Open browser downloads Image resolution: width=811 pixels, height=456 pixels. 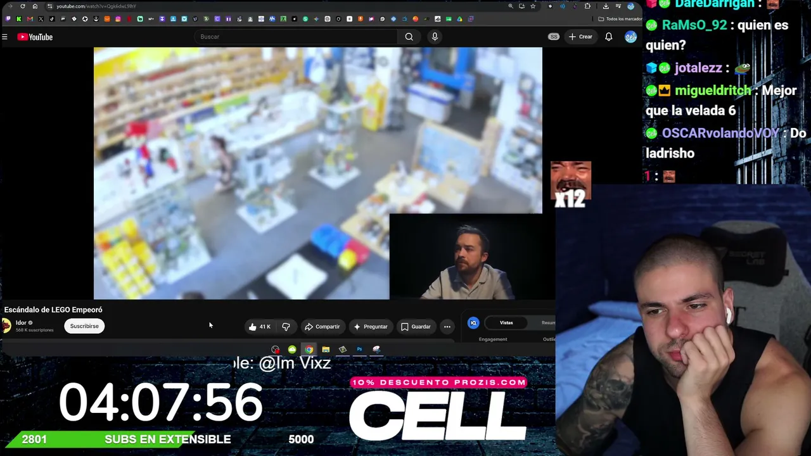(x=606, y=6)
